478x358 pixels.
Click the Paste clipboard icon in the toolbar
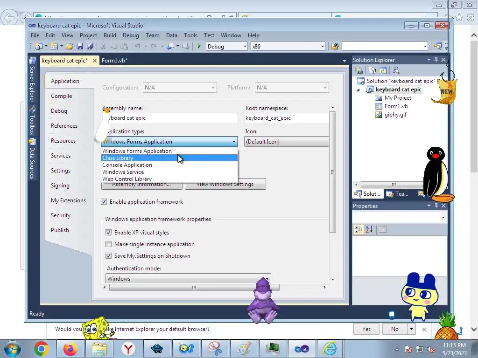[x=124, y=46]
